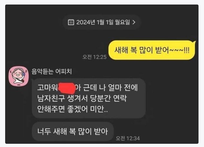Click the 오전 12:34 timestamp
The image size is (204, 147).
[128, 138]
